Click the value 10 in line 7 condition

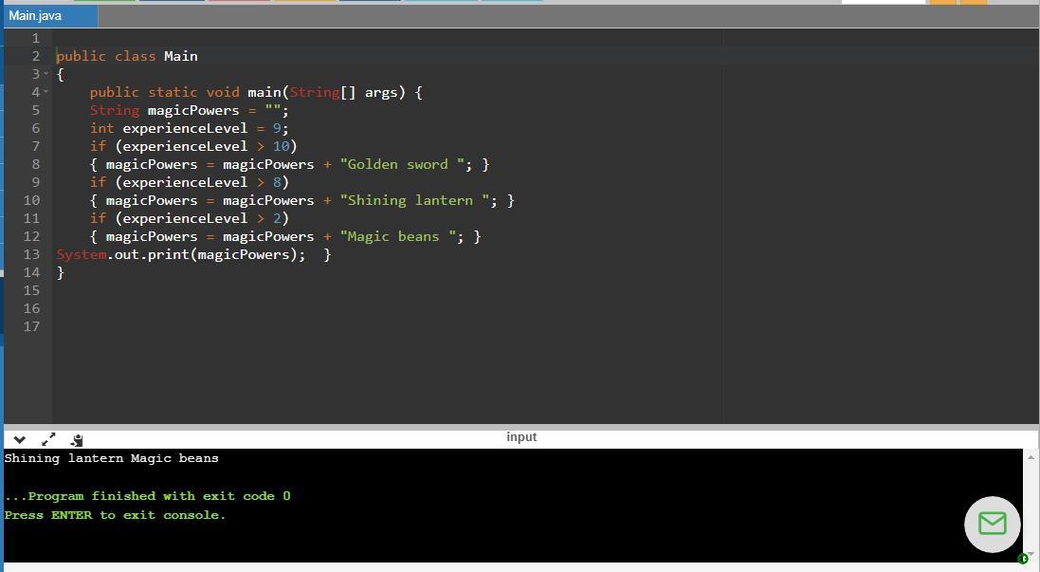[x=282, y=146]
